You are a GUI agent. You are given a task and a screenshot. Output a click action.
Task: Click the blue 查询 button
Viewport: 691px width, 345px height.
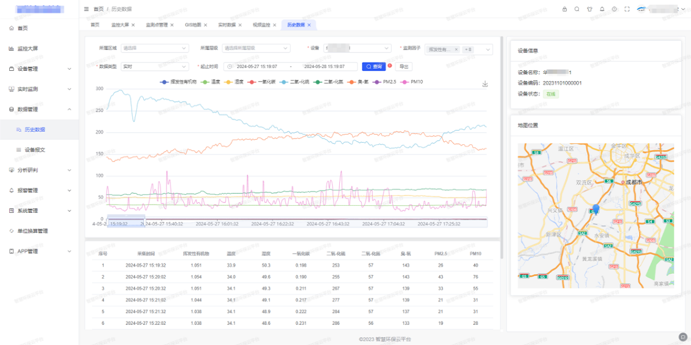tap(374, 67)
